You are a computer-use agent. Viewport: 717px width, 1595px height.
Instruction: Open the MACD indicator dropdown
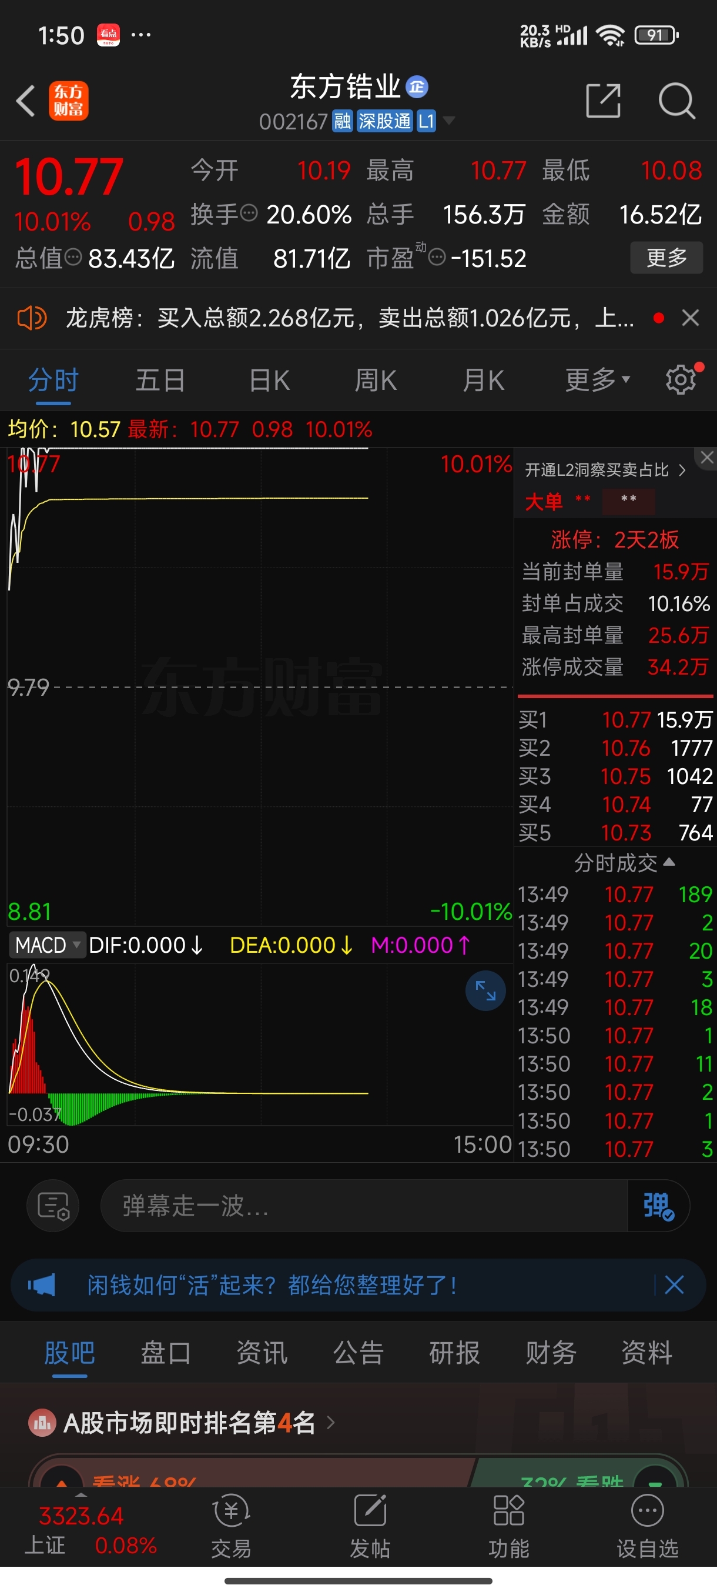click(x=47, y=945)
